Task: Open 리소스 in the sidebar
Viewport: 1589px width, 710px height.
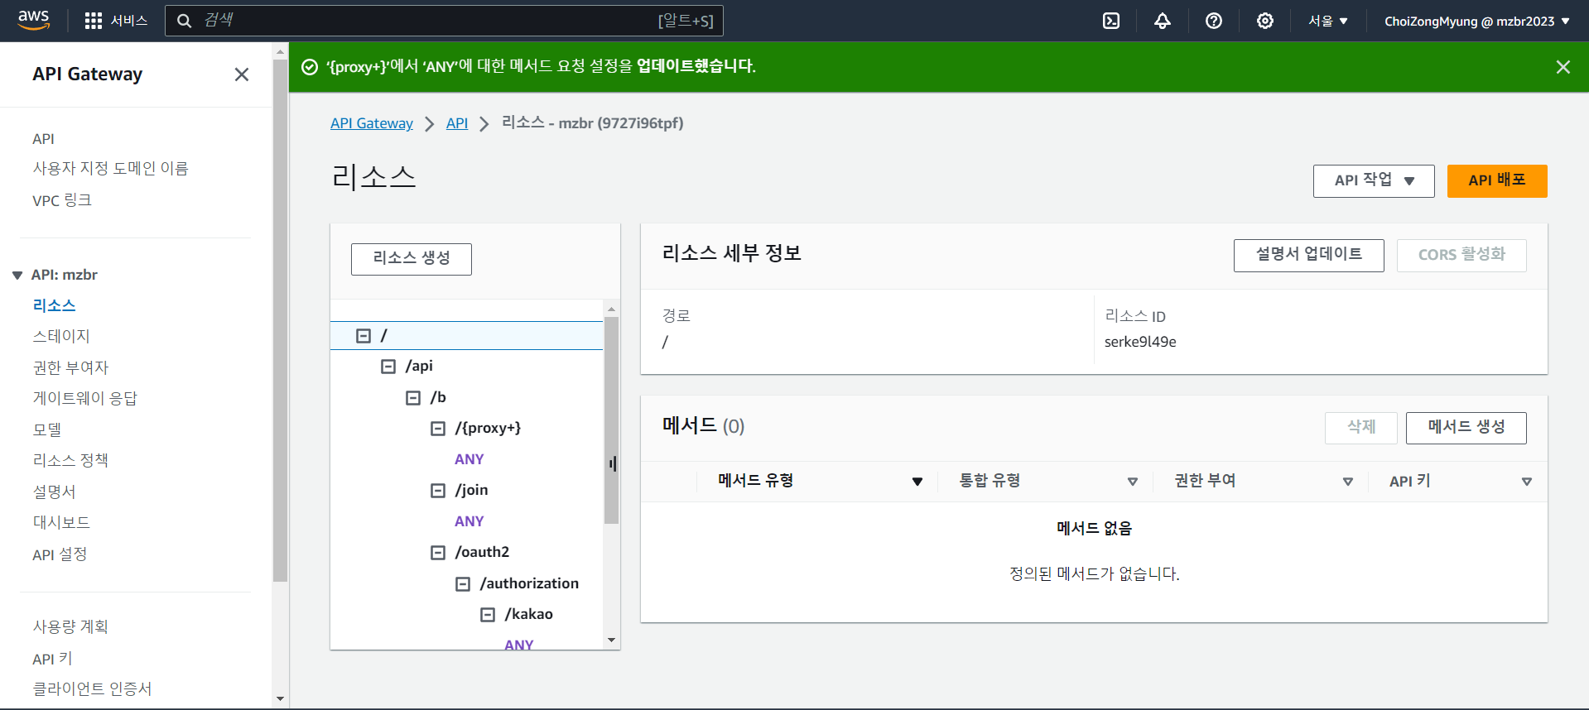Action: pos(54,305)
